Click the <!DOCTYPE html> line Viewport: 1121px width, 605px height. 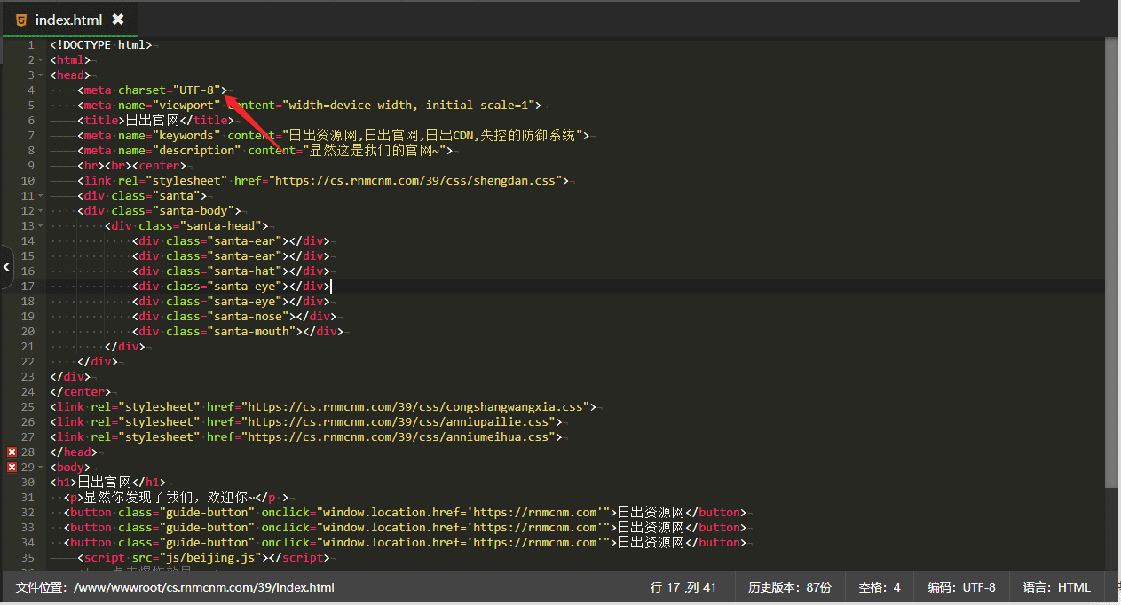click(x=101, y=45)
